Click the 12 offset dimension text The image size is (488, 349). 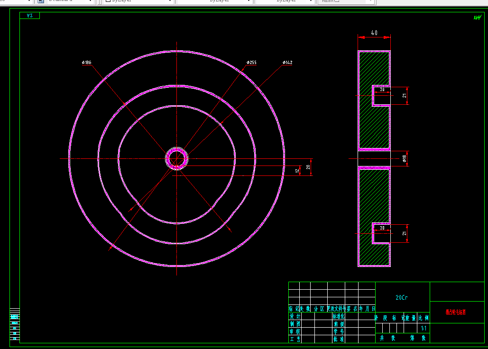297,170
